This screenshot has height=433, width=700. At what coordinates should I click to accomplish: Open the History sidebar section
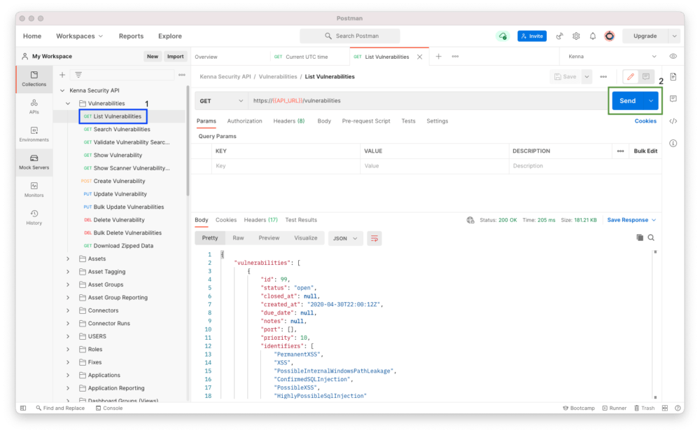point(34,217)
